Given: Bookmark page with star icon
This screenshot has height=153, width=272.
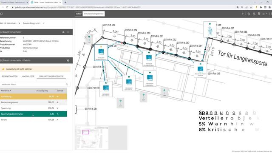Looking at the screenshot, I should pos(251,7).
